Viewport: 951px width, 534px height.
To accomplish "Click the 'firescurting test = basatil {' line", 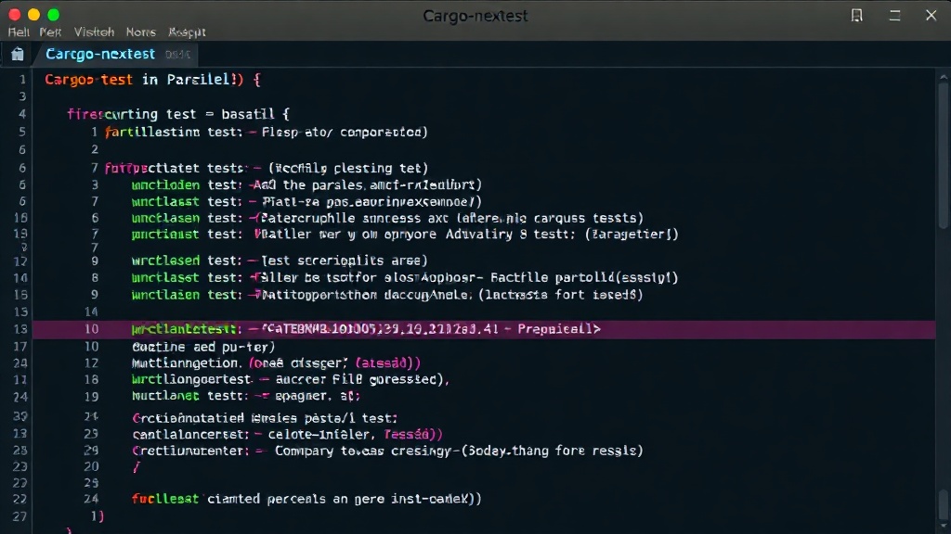I will tap(178, 114).
